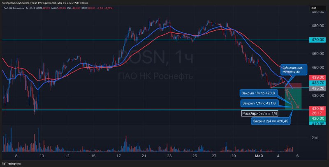The image size is (329, 167).
Task: Click date 15 on the time axis
Action: (x=93, y=156)
